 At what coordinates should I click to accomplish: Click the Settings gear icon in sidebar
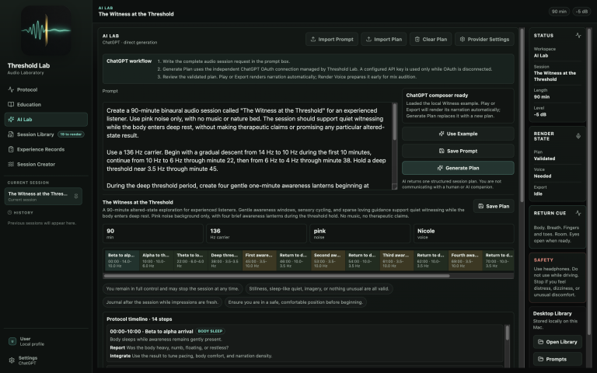(12, 360)
